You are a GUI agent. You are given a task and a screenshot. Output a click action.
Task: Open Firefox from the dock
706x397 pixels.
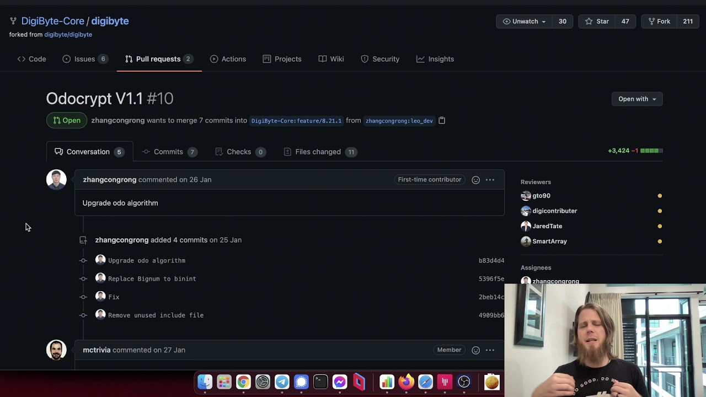click(x=406, y=382)
